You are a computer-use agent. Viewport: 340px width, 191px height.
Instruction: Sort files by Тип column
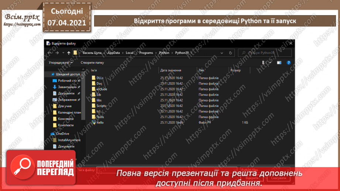tap(202, 70)
